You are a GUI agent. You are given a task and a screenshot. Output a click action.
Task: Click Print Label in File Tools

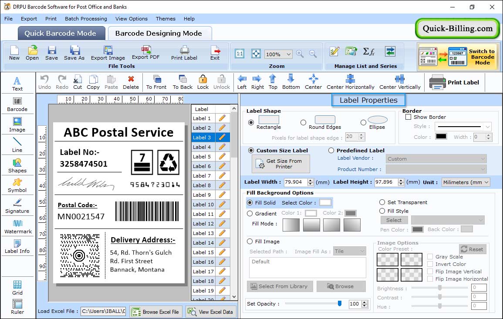click(x=184, y=53)
